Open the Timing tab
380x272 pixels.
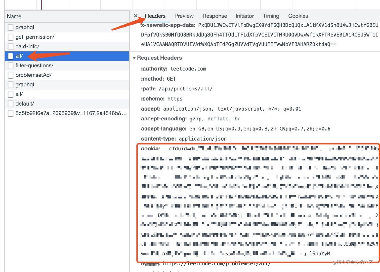[x=271, y=16]
